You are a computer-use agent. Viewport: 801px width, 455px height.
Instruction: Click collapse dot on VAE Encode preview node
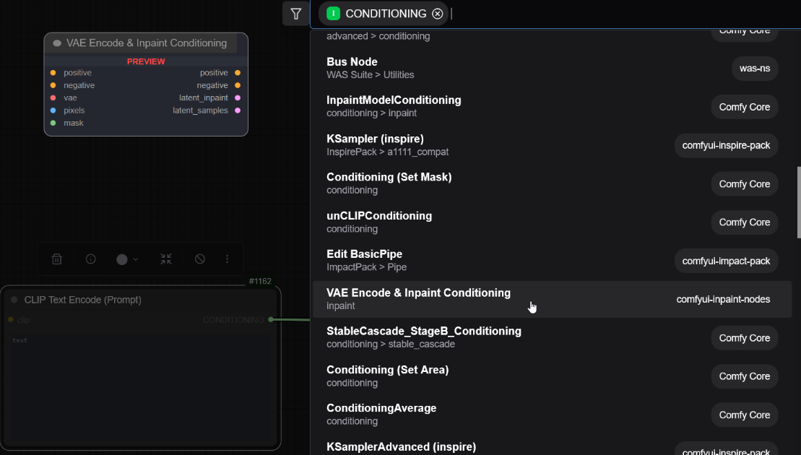coord(57,43)
